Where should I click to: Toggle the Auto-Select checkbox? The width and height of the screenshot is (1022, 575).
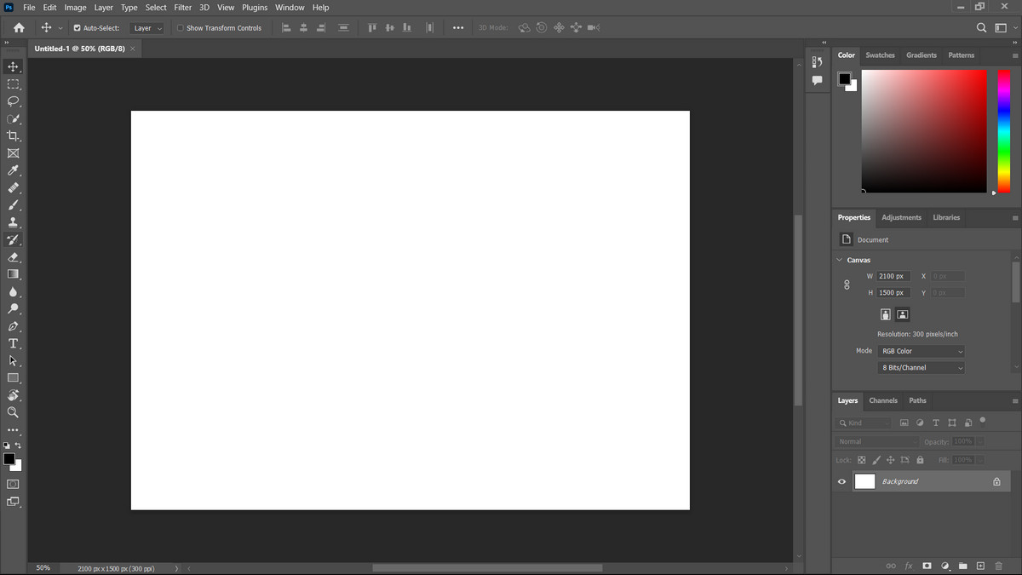pos(78,28)
